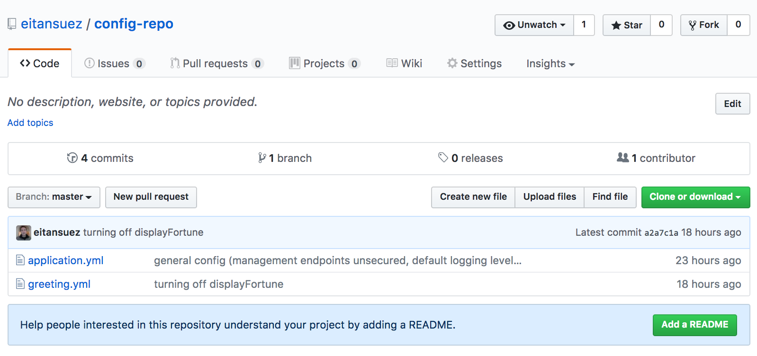Screen dimensions: 757x356
Task: Click the eye icon in Unwatch button
Action: 509,26
